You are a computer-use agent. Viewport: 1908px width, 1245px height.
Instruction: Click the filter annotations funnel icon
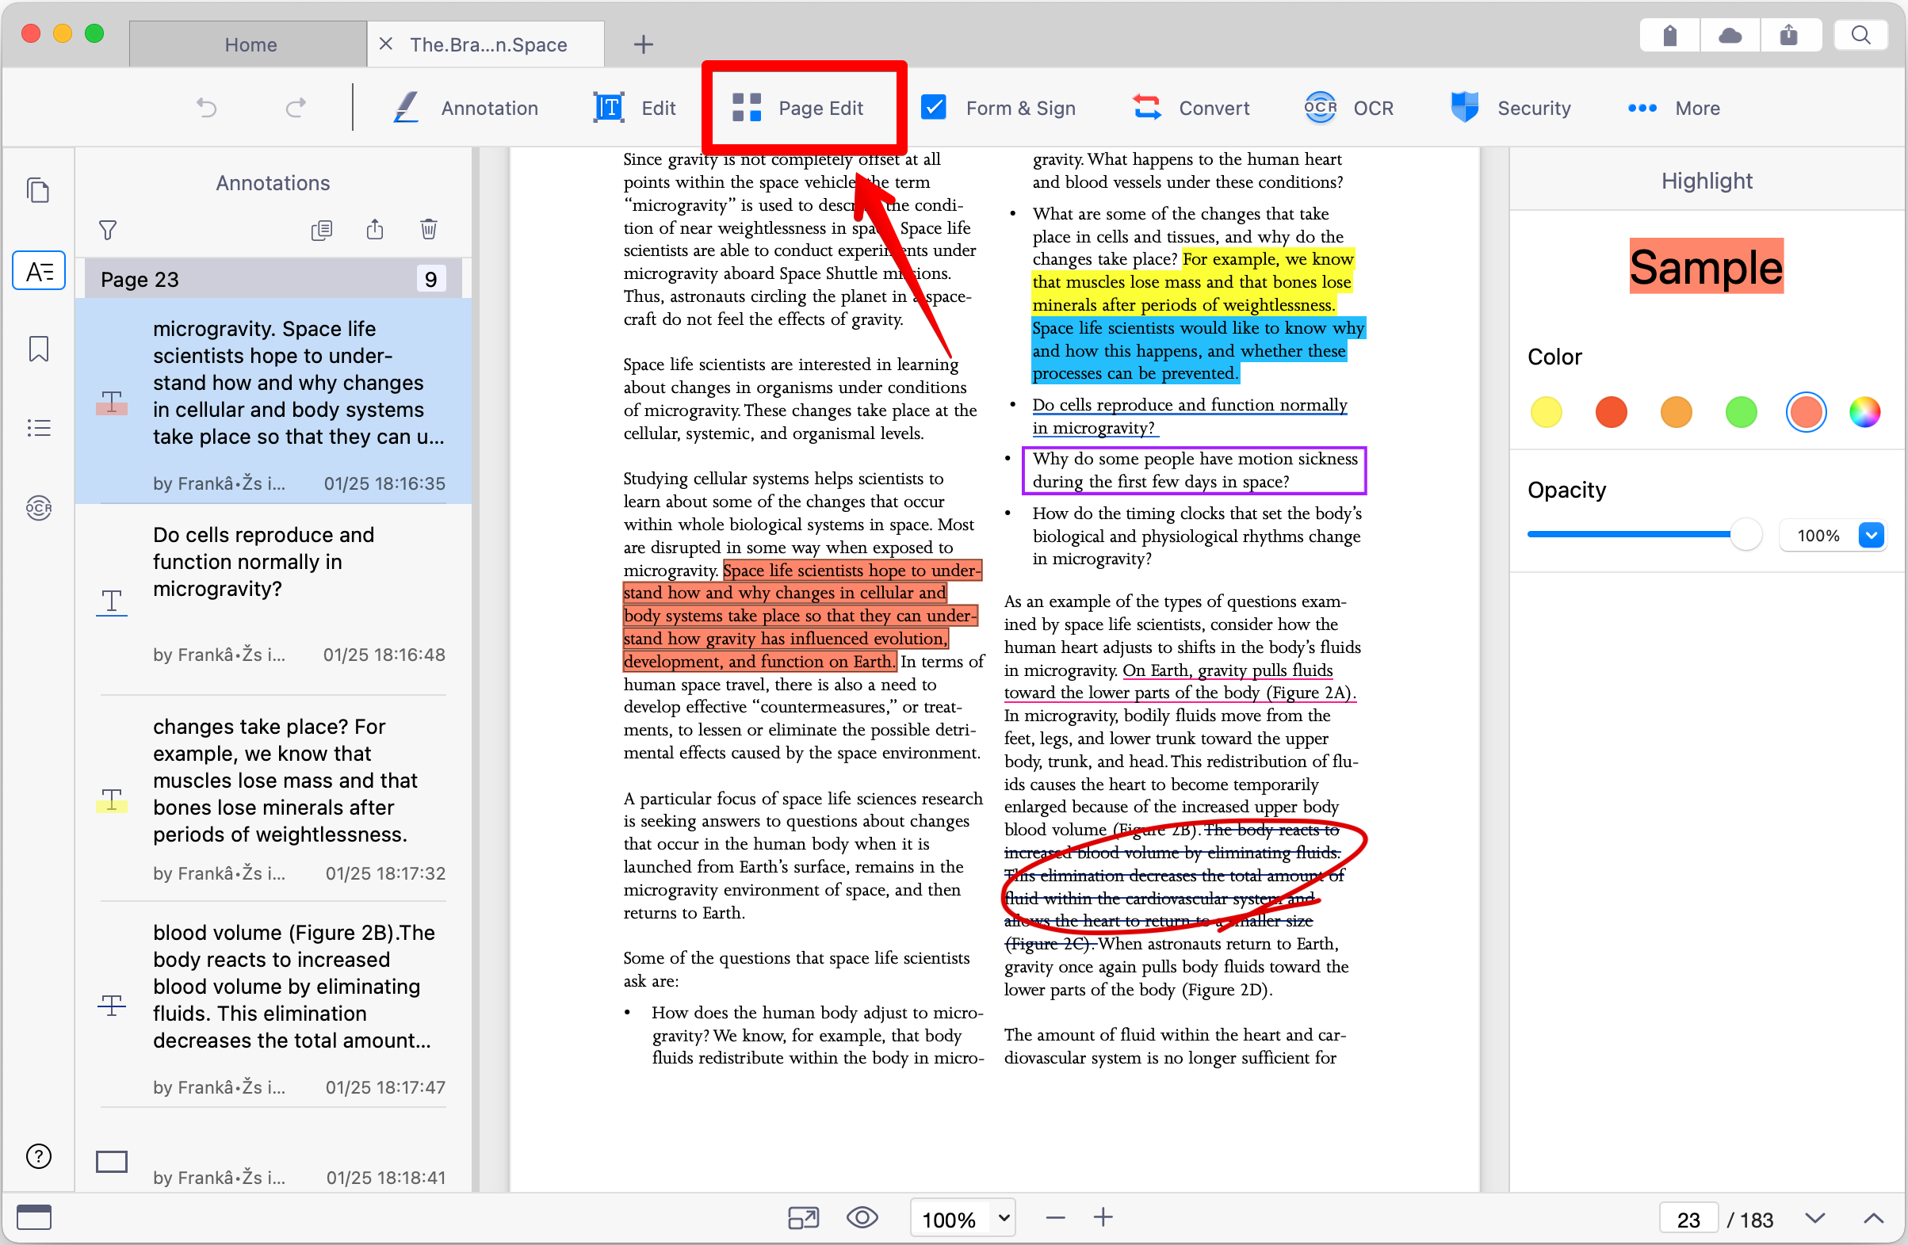click(x=108, y=230)
